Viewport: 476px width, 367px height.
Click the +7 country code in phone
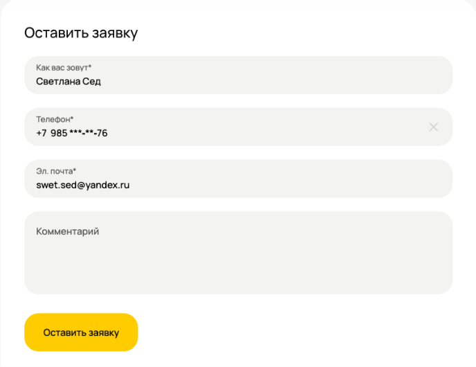(41, 133)
